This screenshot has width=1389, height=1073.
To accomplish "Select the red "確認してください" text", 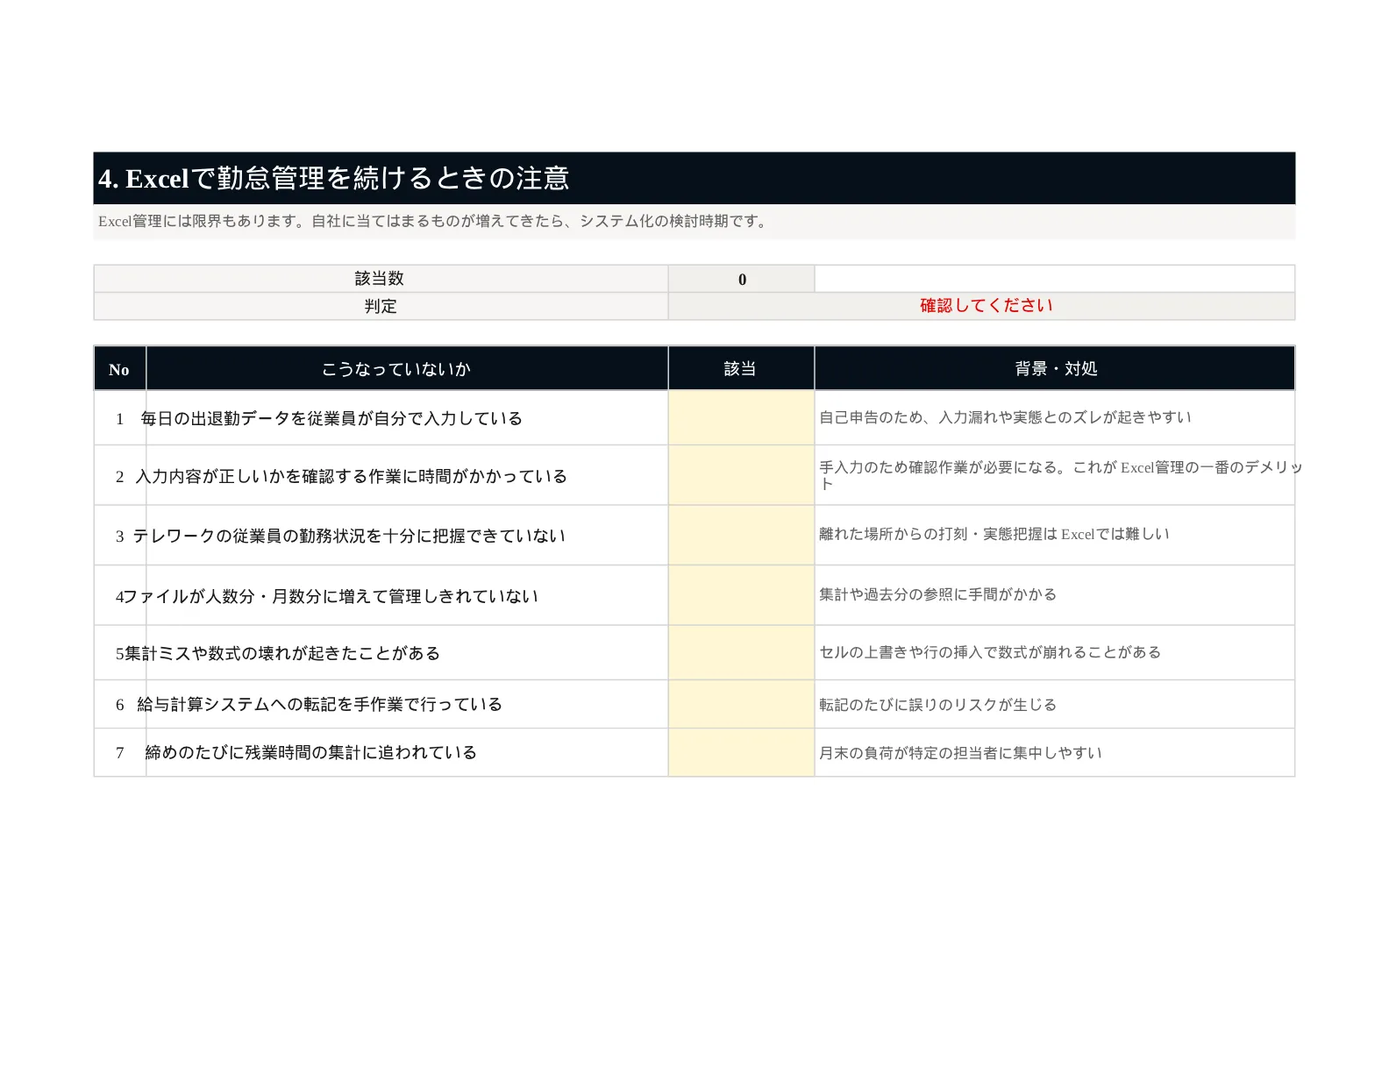I will click(986, 306).
